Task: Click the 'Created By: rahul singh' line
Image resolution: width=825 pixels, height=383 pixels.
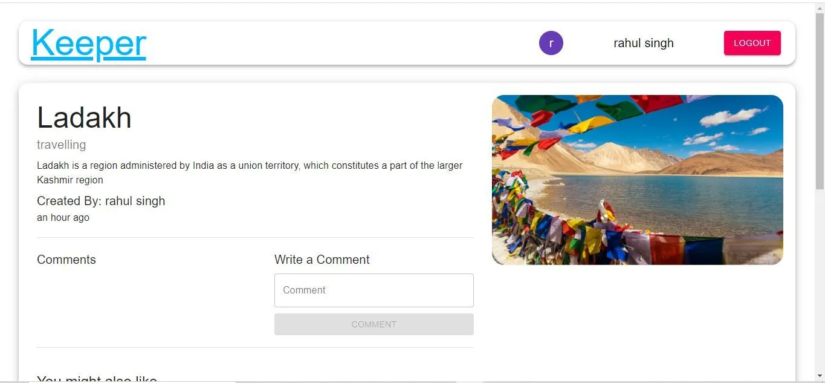Action: coord(101,201)
